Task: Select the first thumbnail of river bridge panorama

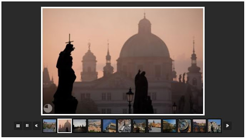Action: (50, 126)
